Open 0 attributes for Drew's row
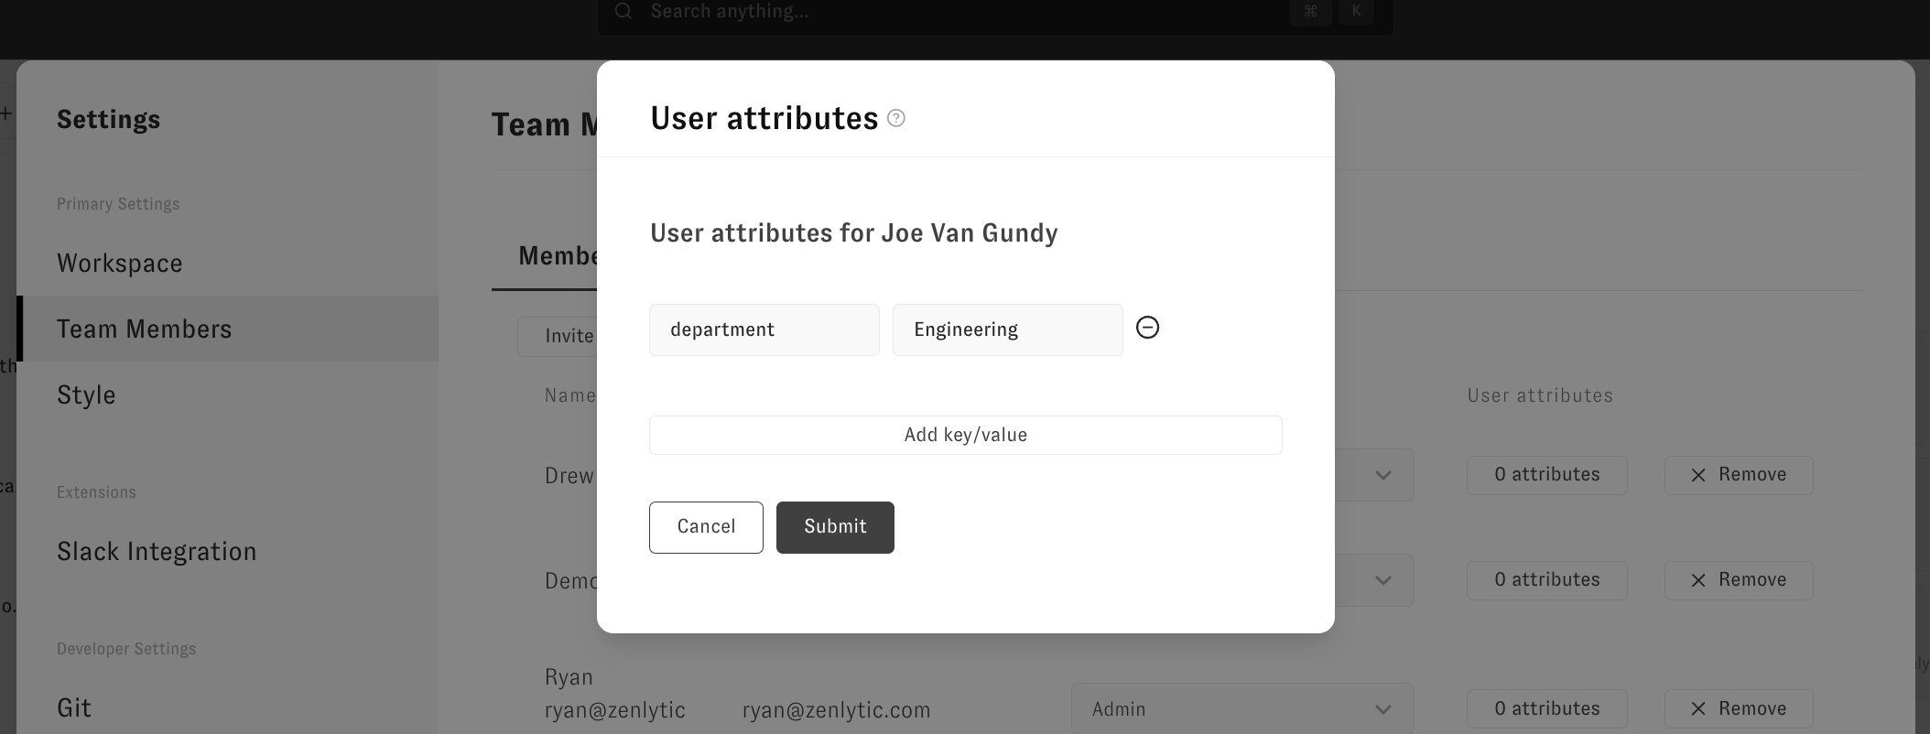Viewport: 1930px width, 734px height. pyautogui.click(x=1547, y=475)
